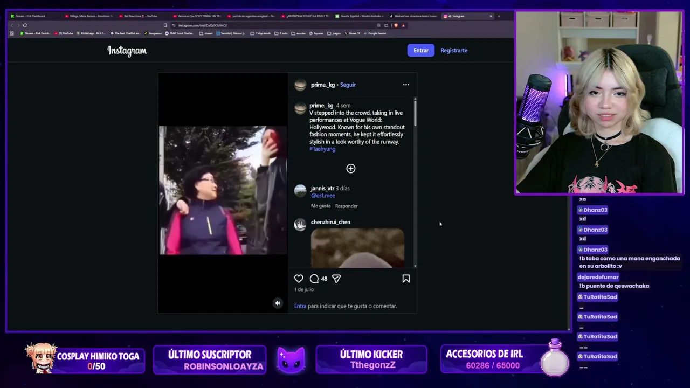This screenshot has height=388, width=690.
Task: Expand the juegos bookmarks folder
Action: (334, 33)
